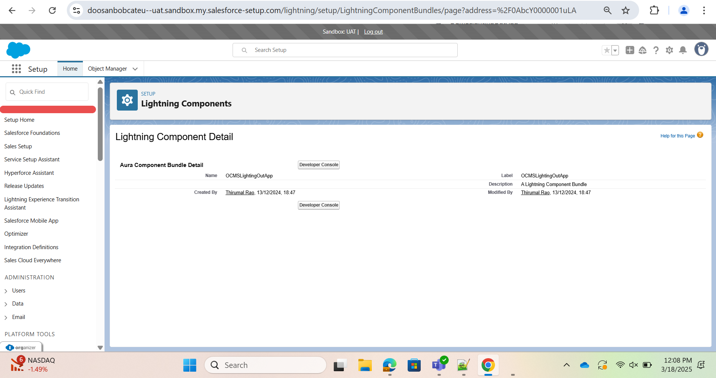
Task: Open the favorites list dropdown arrow
Action: click(x=615, y=50)
